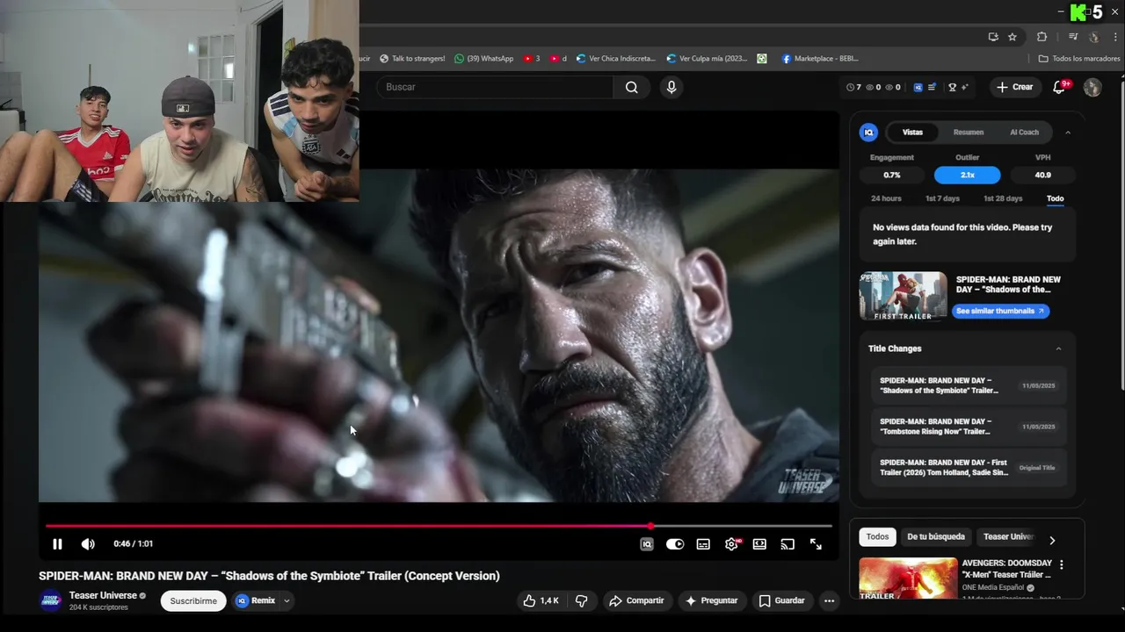Select the Todos filter chip

pos(877,536)
